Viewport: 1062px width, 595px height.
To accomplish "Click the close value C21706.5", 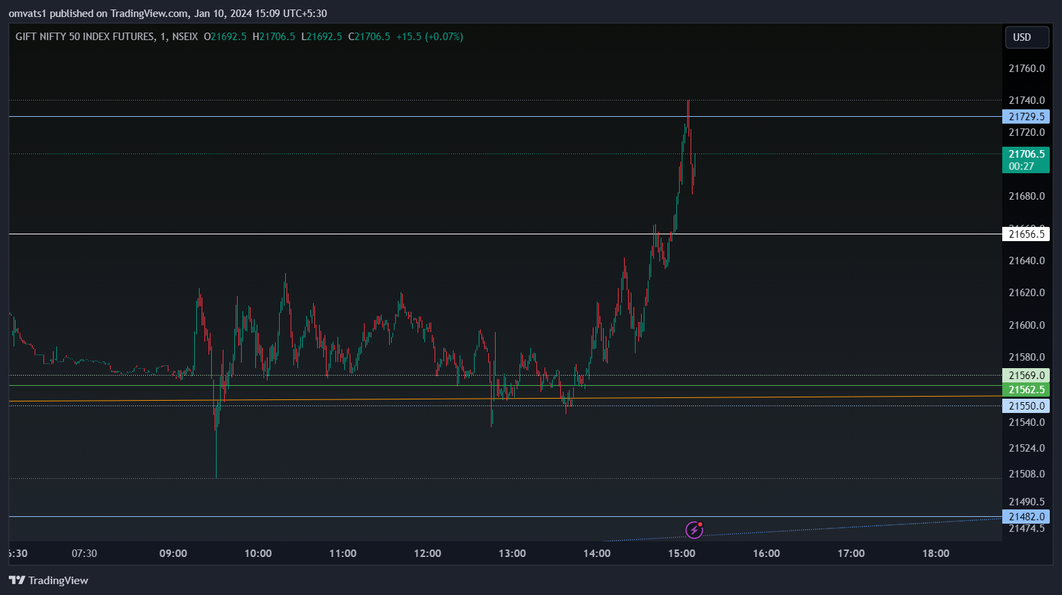I will (x=369, y=37).
